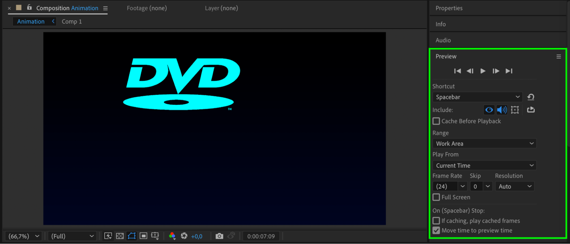Click the DVD logo in the viewer
The height and width of the screenshot is (244, 570).
(x=182, y=84)
